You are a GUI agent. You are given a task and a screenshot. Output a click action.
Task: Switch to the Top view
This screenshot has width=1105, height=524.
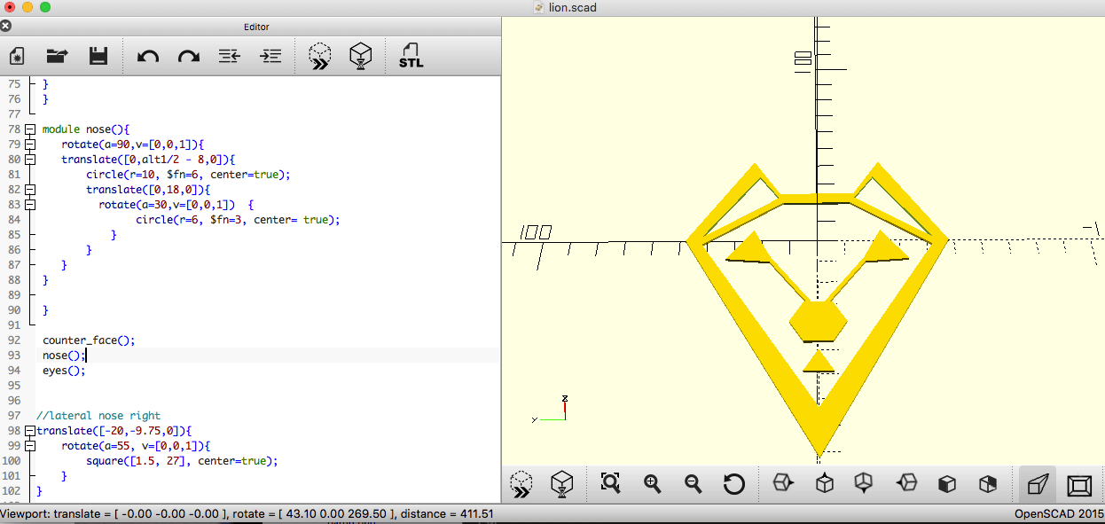824,484
